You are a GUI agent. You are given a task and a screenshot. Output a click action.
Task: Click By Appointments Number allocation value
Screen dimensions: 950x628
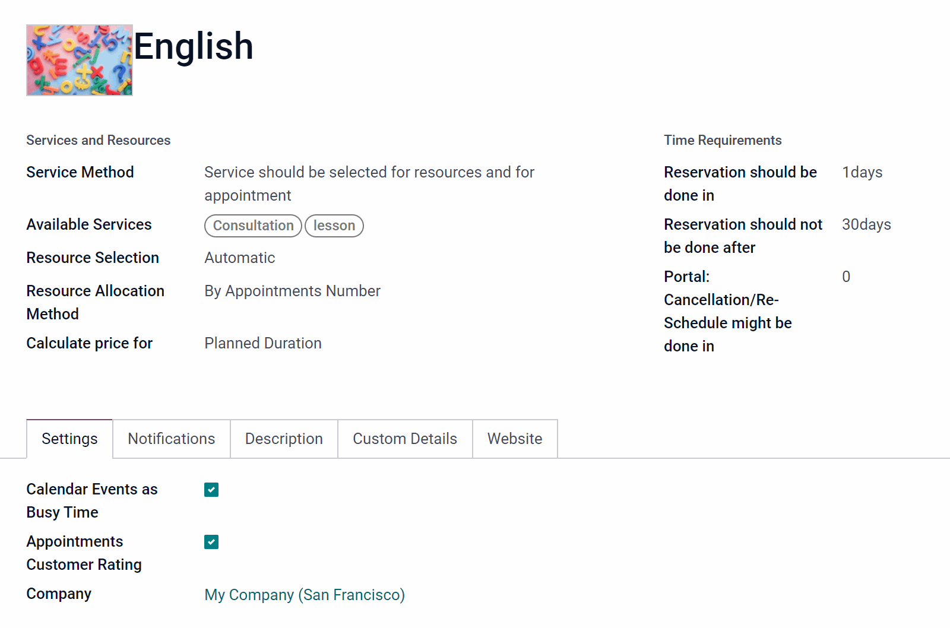click(292, 291)
